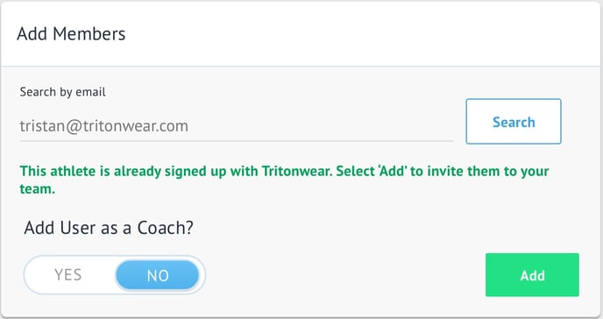Click the green Add button

pos(532,275)
